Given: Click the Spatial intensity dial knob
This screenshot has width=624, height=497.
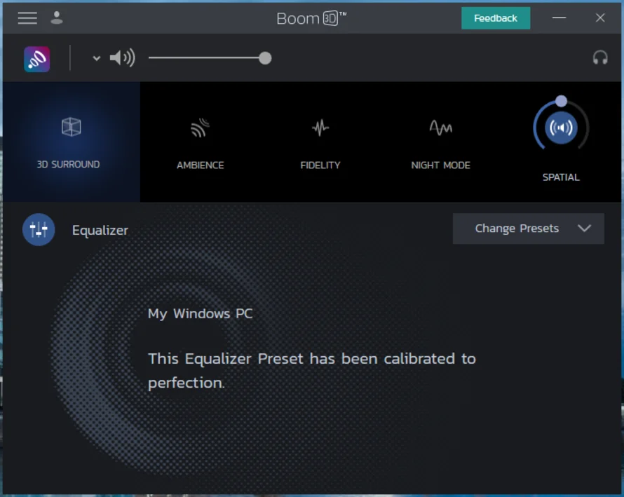Looking at the screenshot, I should pyautogui.click(x=561, y=101).
